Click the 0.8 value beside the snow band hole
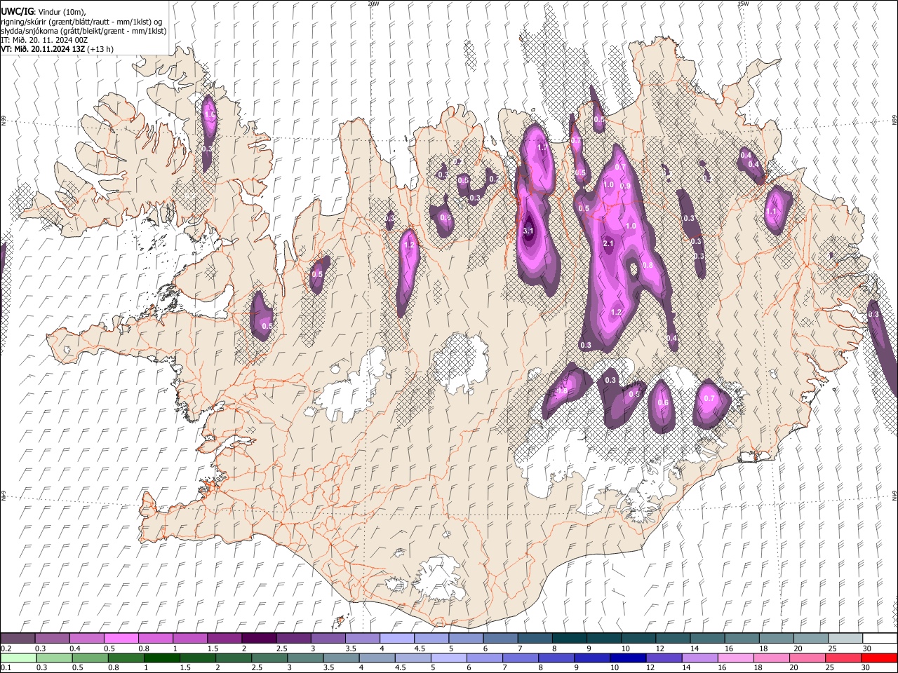The width and height of the screenshot is (898, 673). [648, 265]
